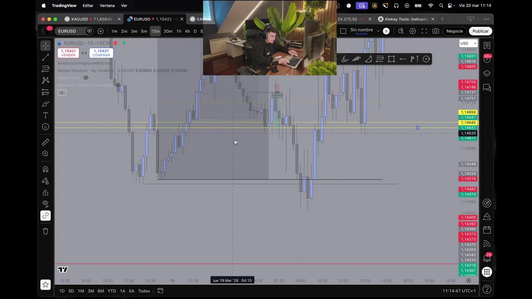Open the Editar menu in menu bar
Image resolution: width=532 pixels, height=299 pixels.
88,5
